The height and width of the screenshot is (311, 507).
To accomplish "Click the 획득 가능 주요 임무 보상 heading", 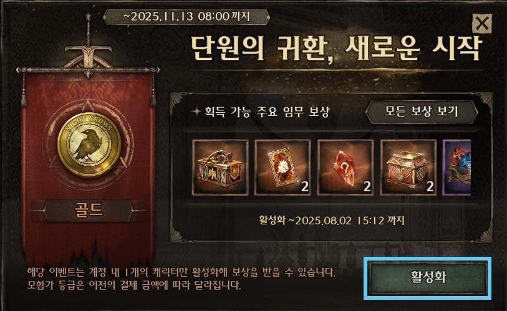I will coord(267,112).
